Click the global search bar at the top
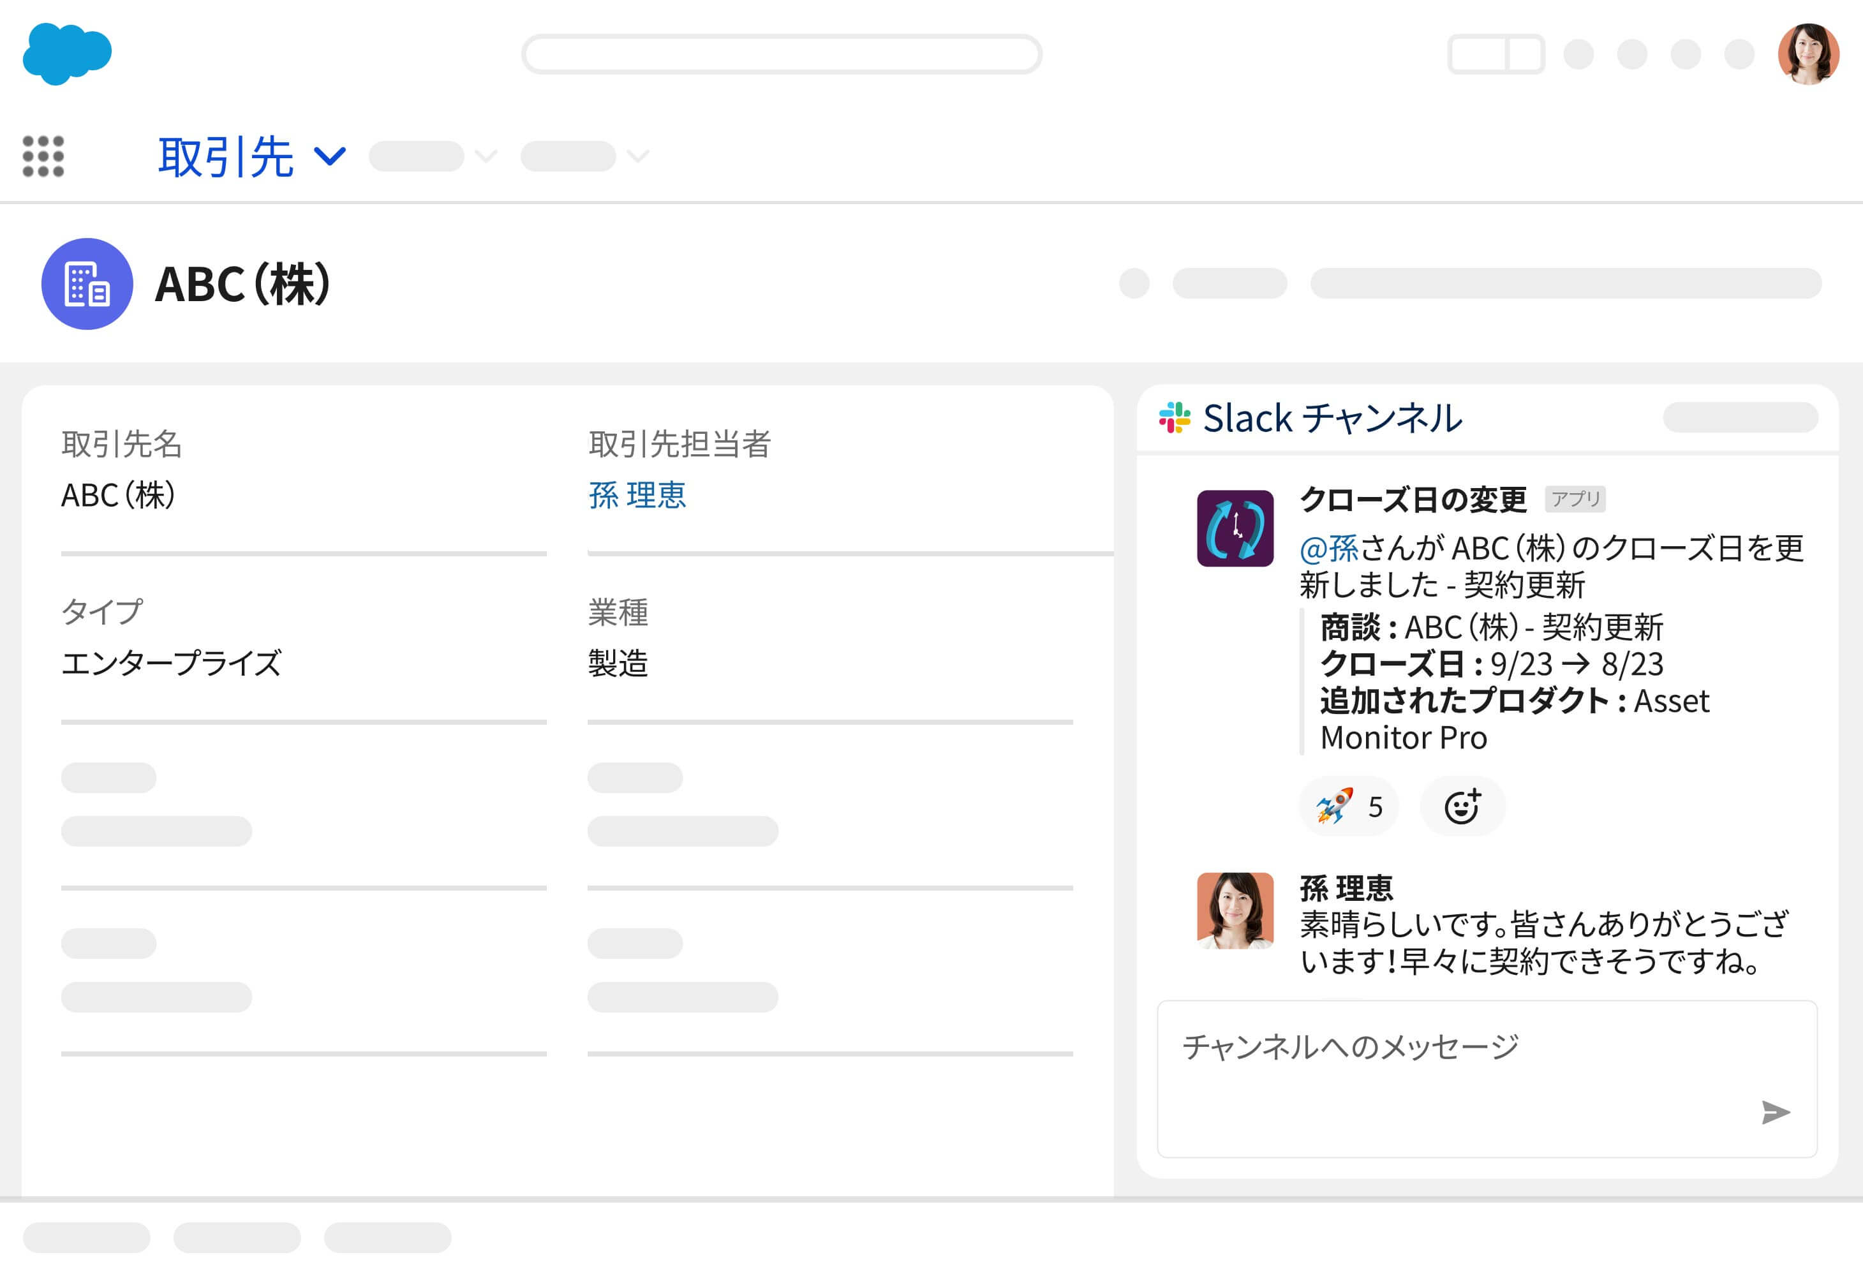 coord(782,54)
